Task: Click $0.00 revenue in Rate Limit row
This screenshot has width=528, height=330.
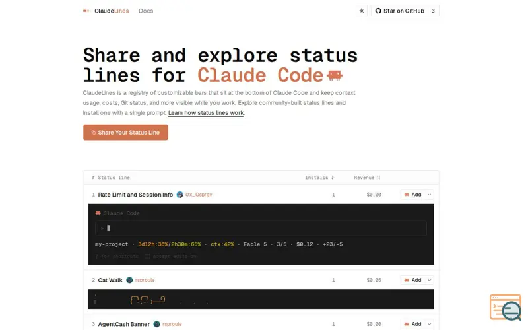Action: click(x=374, y=195)
